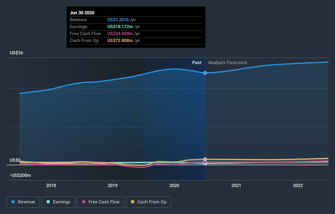Click the US$72.808m cash from op value
The width and height of the screenshot is (335, 214).
pos(120,40)
